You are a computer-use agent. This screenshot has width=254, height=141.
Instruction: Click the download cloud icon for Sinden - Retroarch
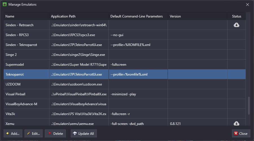coord(237,25)
